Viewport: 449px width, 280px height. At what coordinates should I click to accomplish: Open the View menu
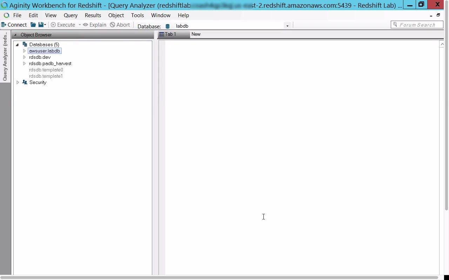pyautogui.click(x=51, y=15)
